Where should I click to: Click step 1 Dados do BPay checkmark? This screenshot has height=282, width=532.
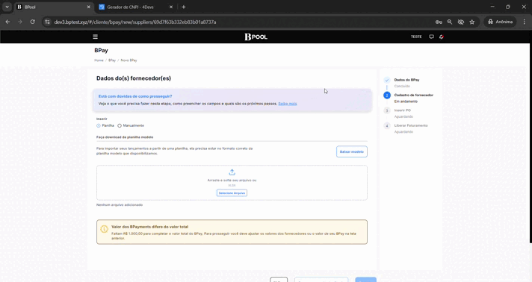[x=387, y=81]
